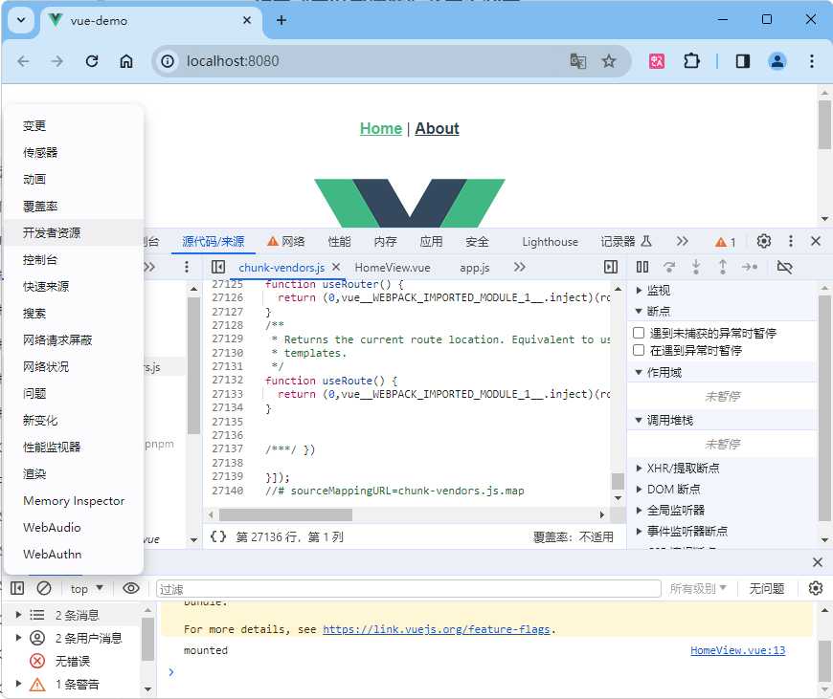Enable pause on caught exceptions checkbox
This screenshot has height=699, width=833.
click(639, 350)
